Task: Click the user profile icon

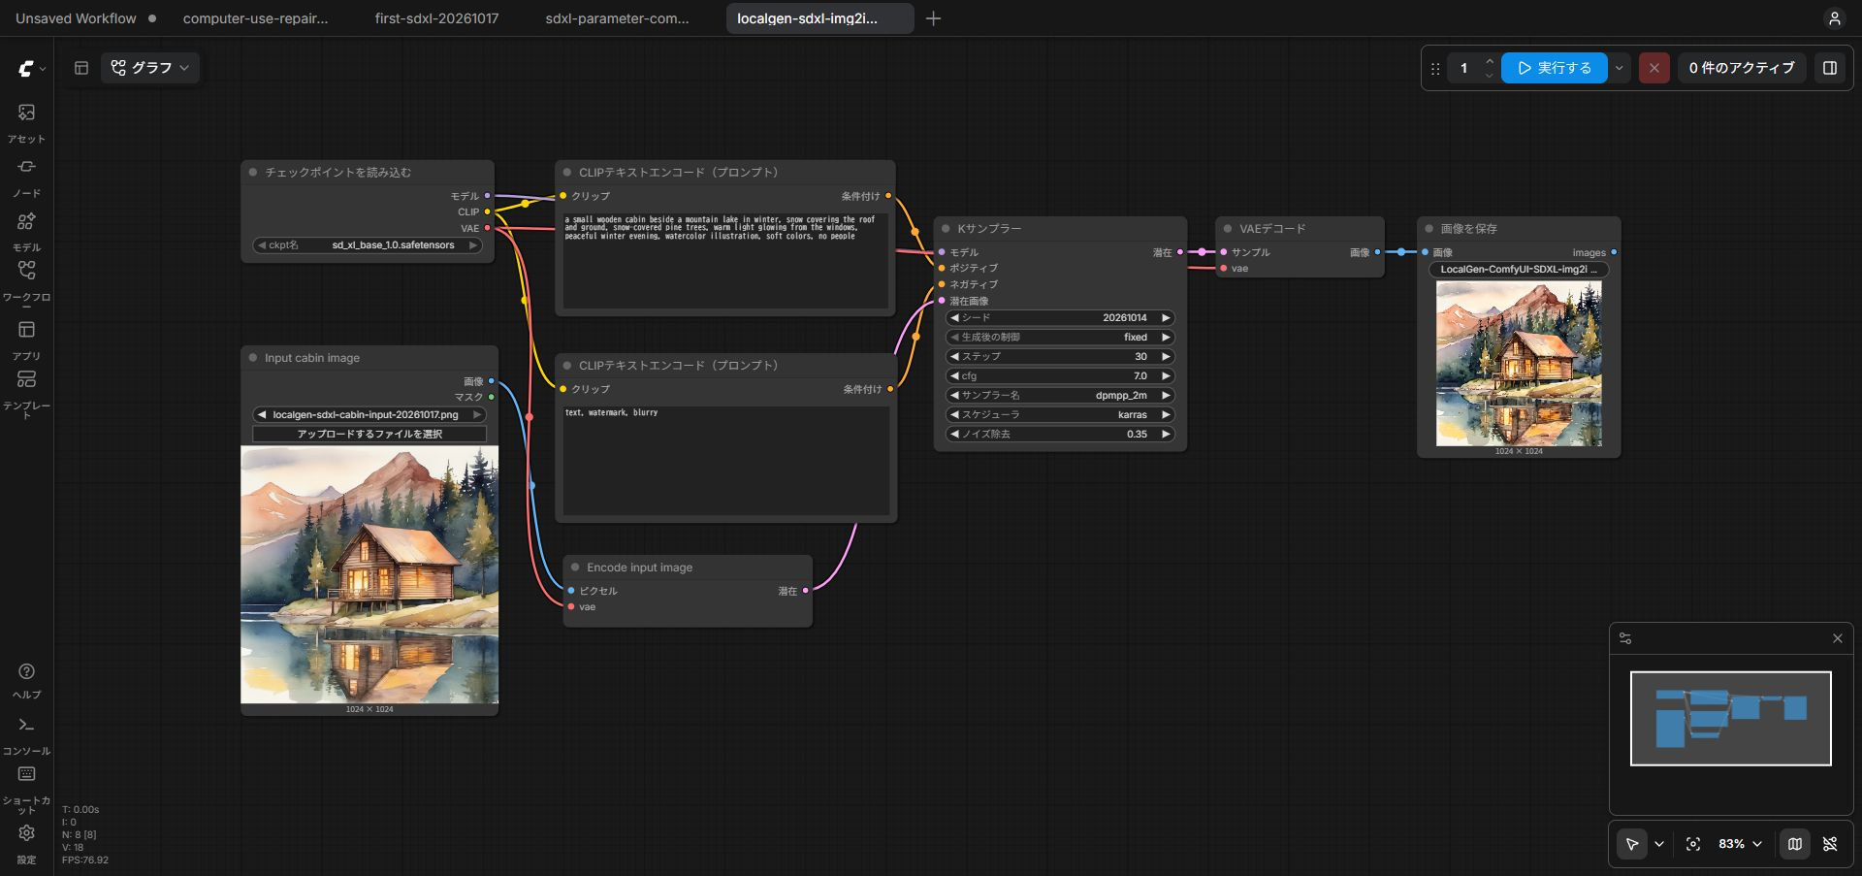Action: coord(1834,18)
